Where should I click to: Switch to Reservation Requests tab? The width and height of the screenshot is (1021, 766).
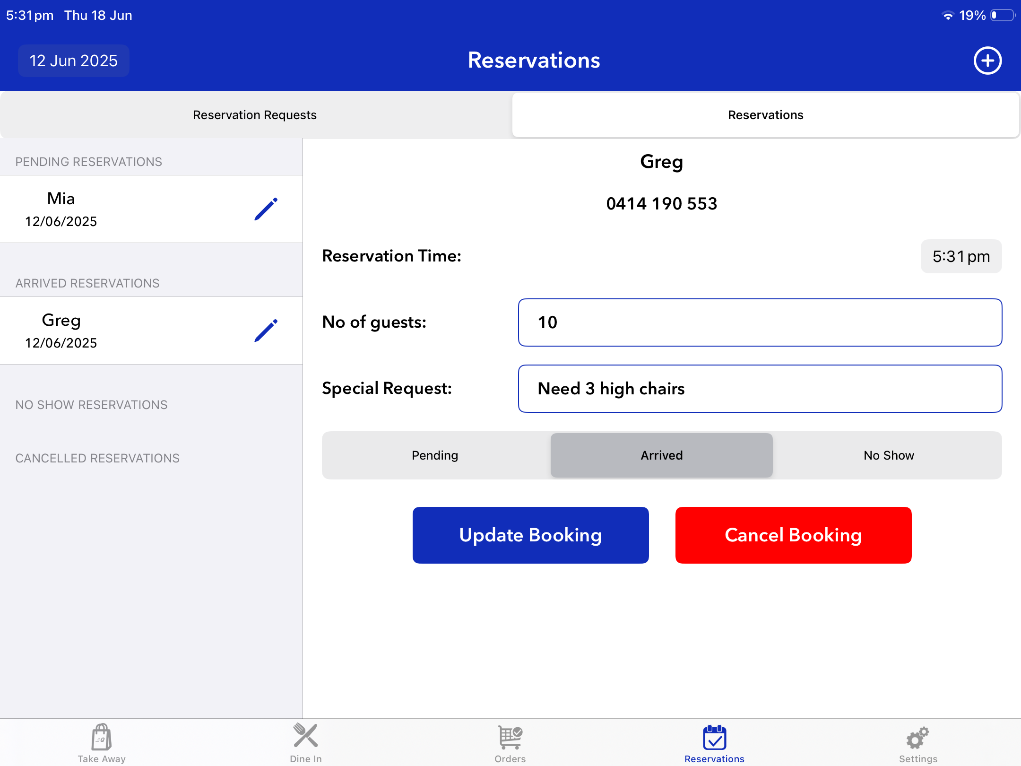tap(255, 115)
